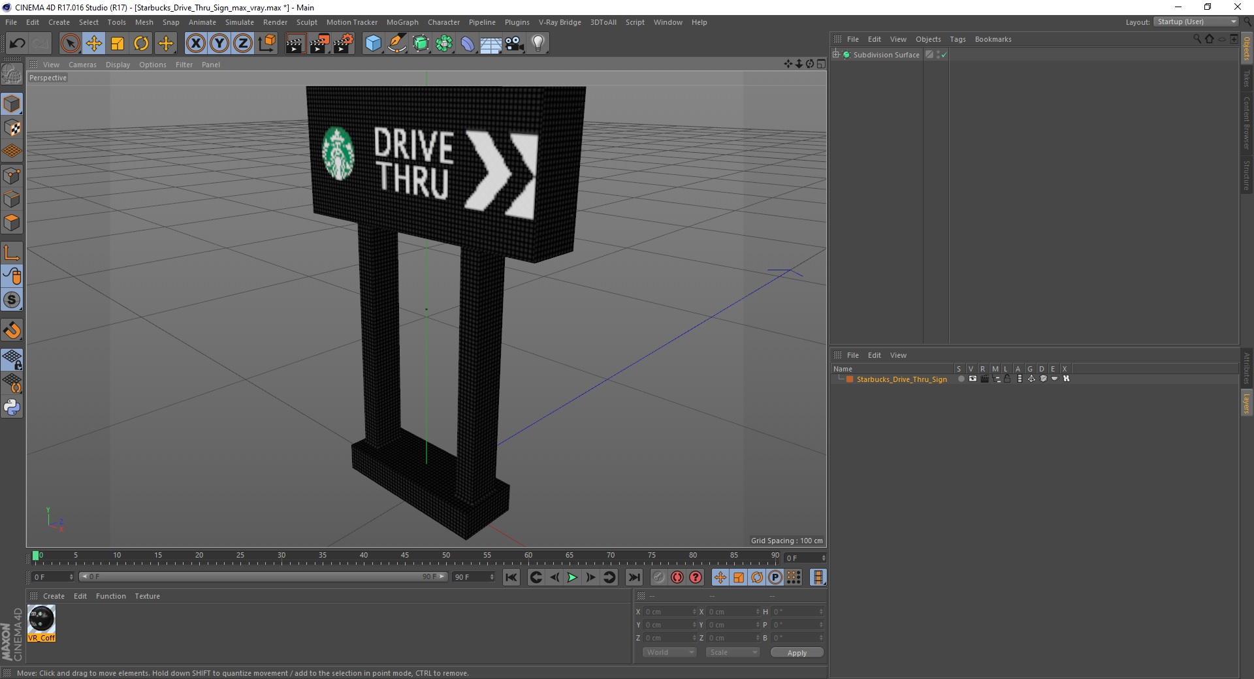This screenshot has height=679, width=1254.
Task: Open Material Manager Texture menu
Action: pyautogui.click(x=147, y=596)
